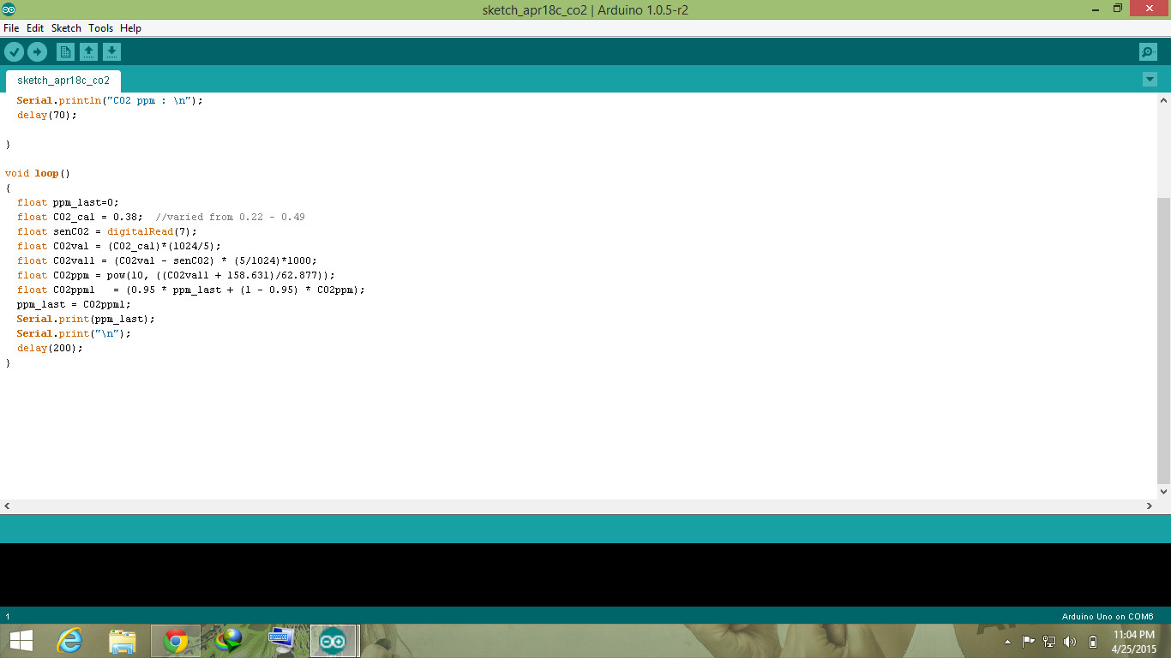Image resolution: width=1171 pixels, height=658 pixels.
Task: Minimize the Arduino window
Action: pos(1094,9)
